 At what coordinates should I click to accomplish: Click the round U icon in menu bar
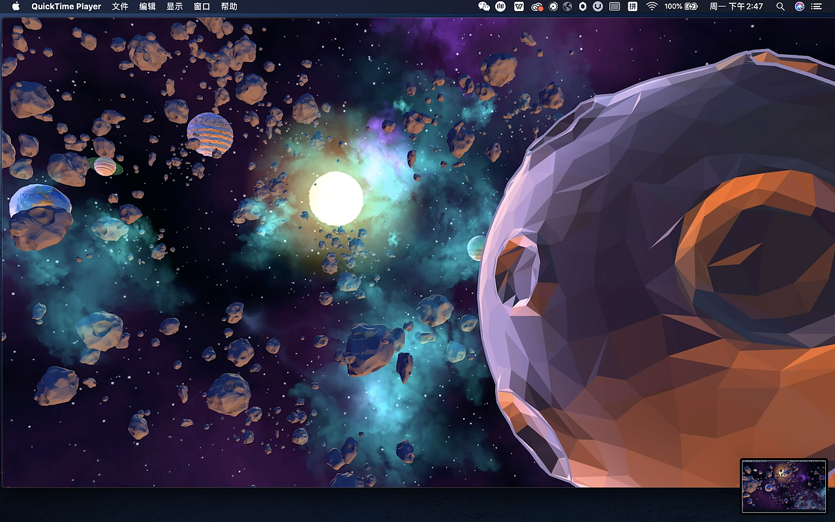(598, 7)
